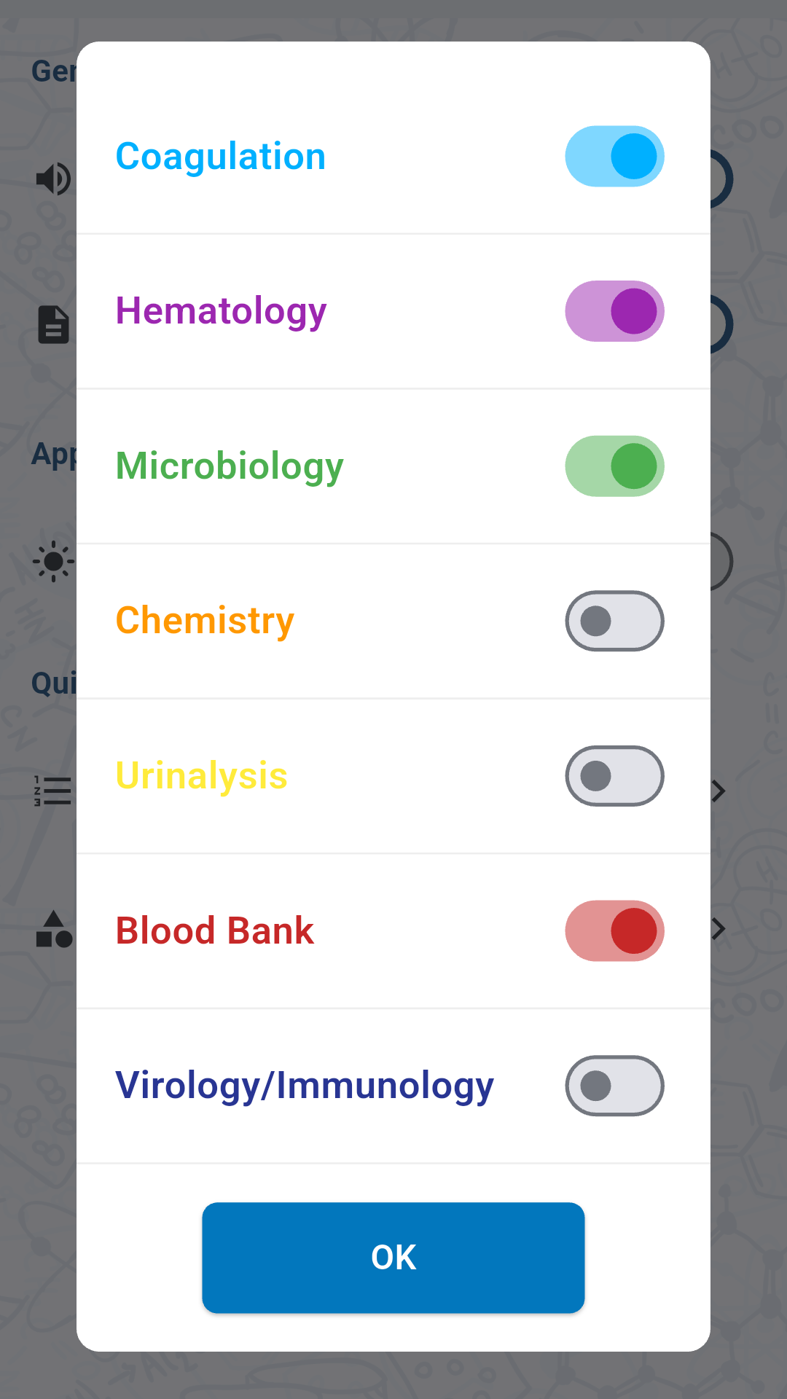Select the Hematology label

click(221, 311)
